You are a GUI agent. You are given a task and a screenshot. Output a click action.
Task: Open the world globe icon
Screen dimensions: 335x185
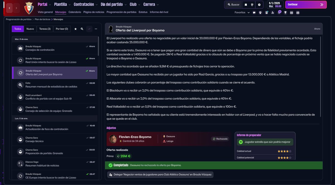252,5
